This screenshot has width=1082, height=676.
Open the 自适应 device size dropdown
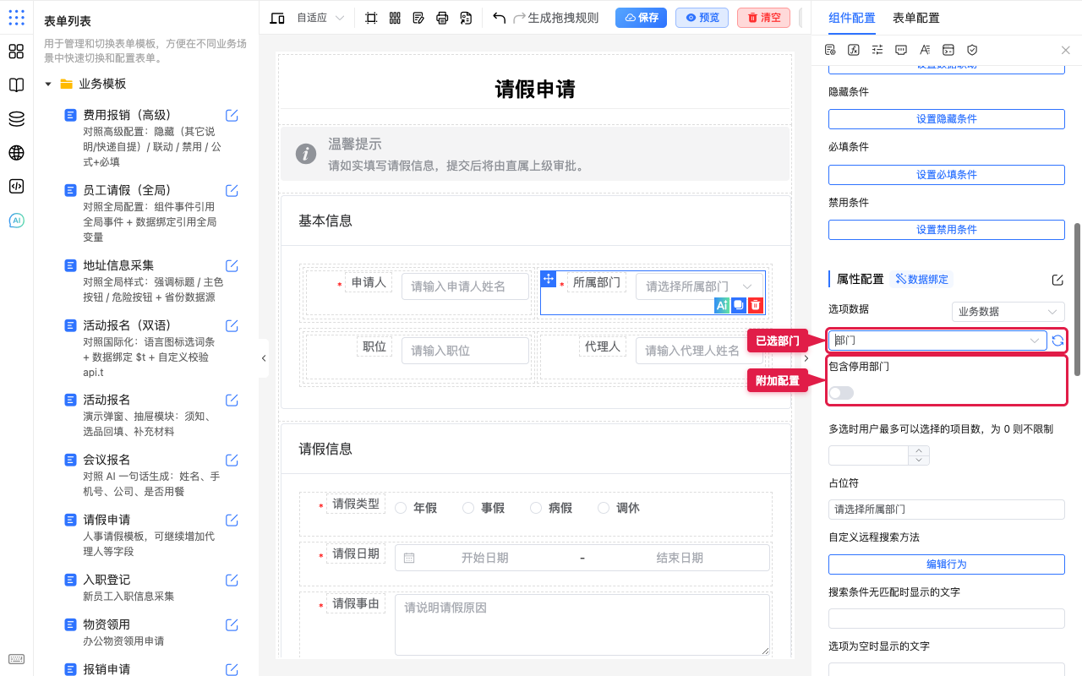pyautogui.click(x=320, y=18)
